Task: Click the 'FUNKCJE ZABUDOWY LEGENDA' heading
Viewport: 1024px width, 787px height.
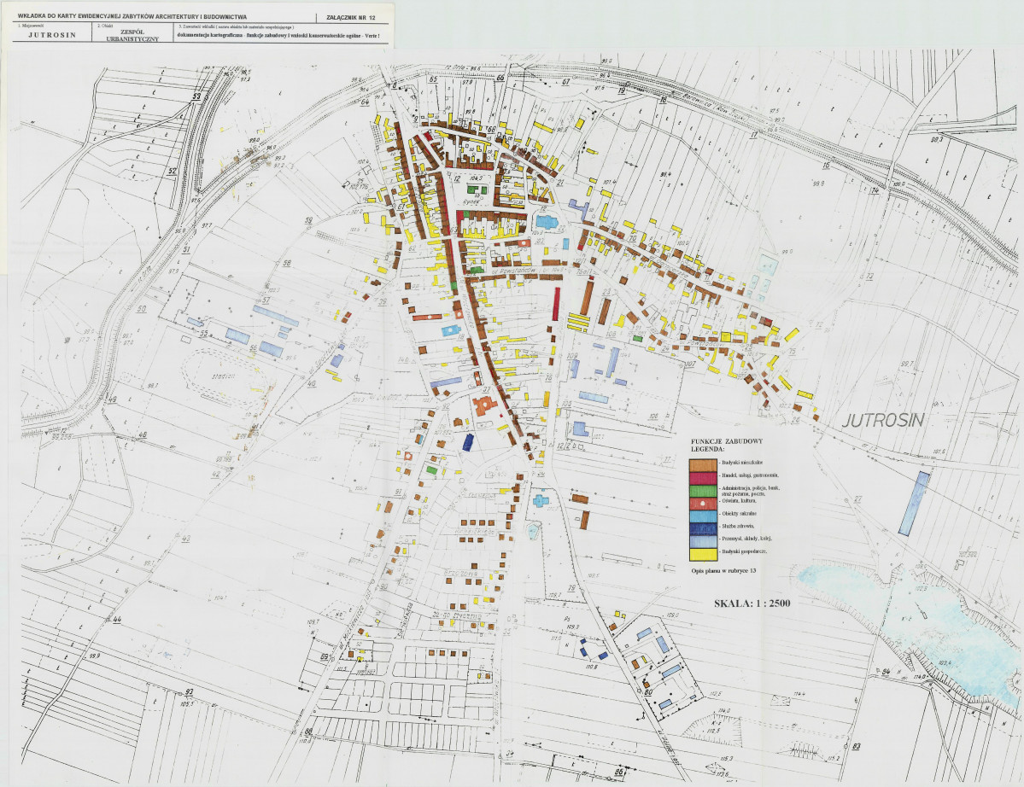Action: tap(724, 444)
